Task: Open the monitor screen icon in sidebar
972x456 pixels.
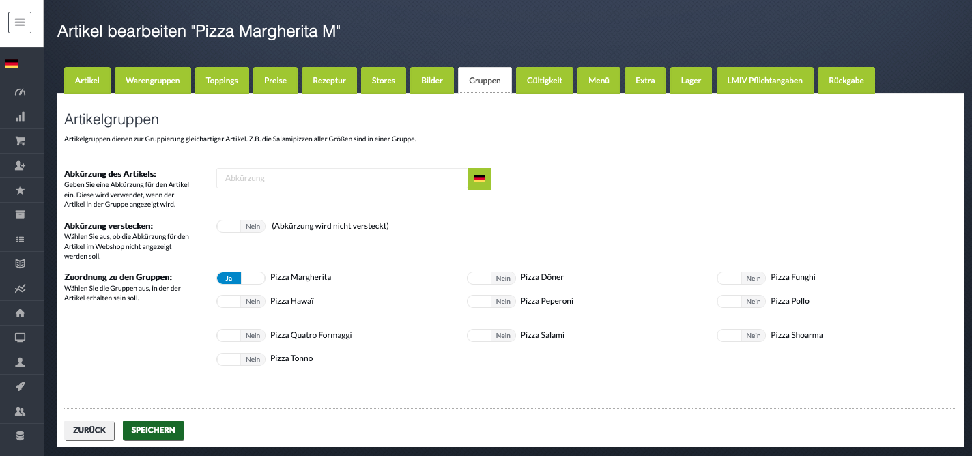Action: [x=20, y=338]
